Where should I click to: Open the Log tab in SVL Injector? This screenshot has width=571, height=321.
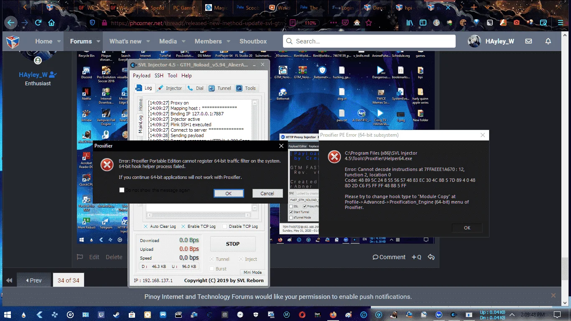[x=144, y=88]
